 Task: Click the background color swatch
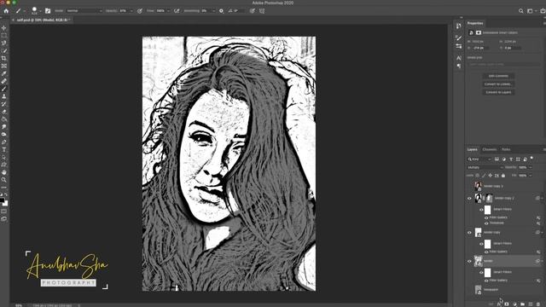(x=5, y=204)
